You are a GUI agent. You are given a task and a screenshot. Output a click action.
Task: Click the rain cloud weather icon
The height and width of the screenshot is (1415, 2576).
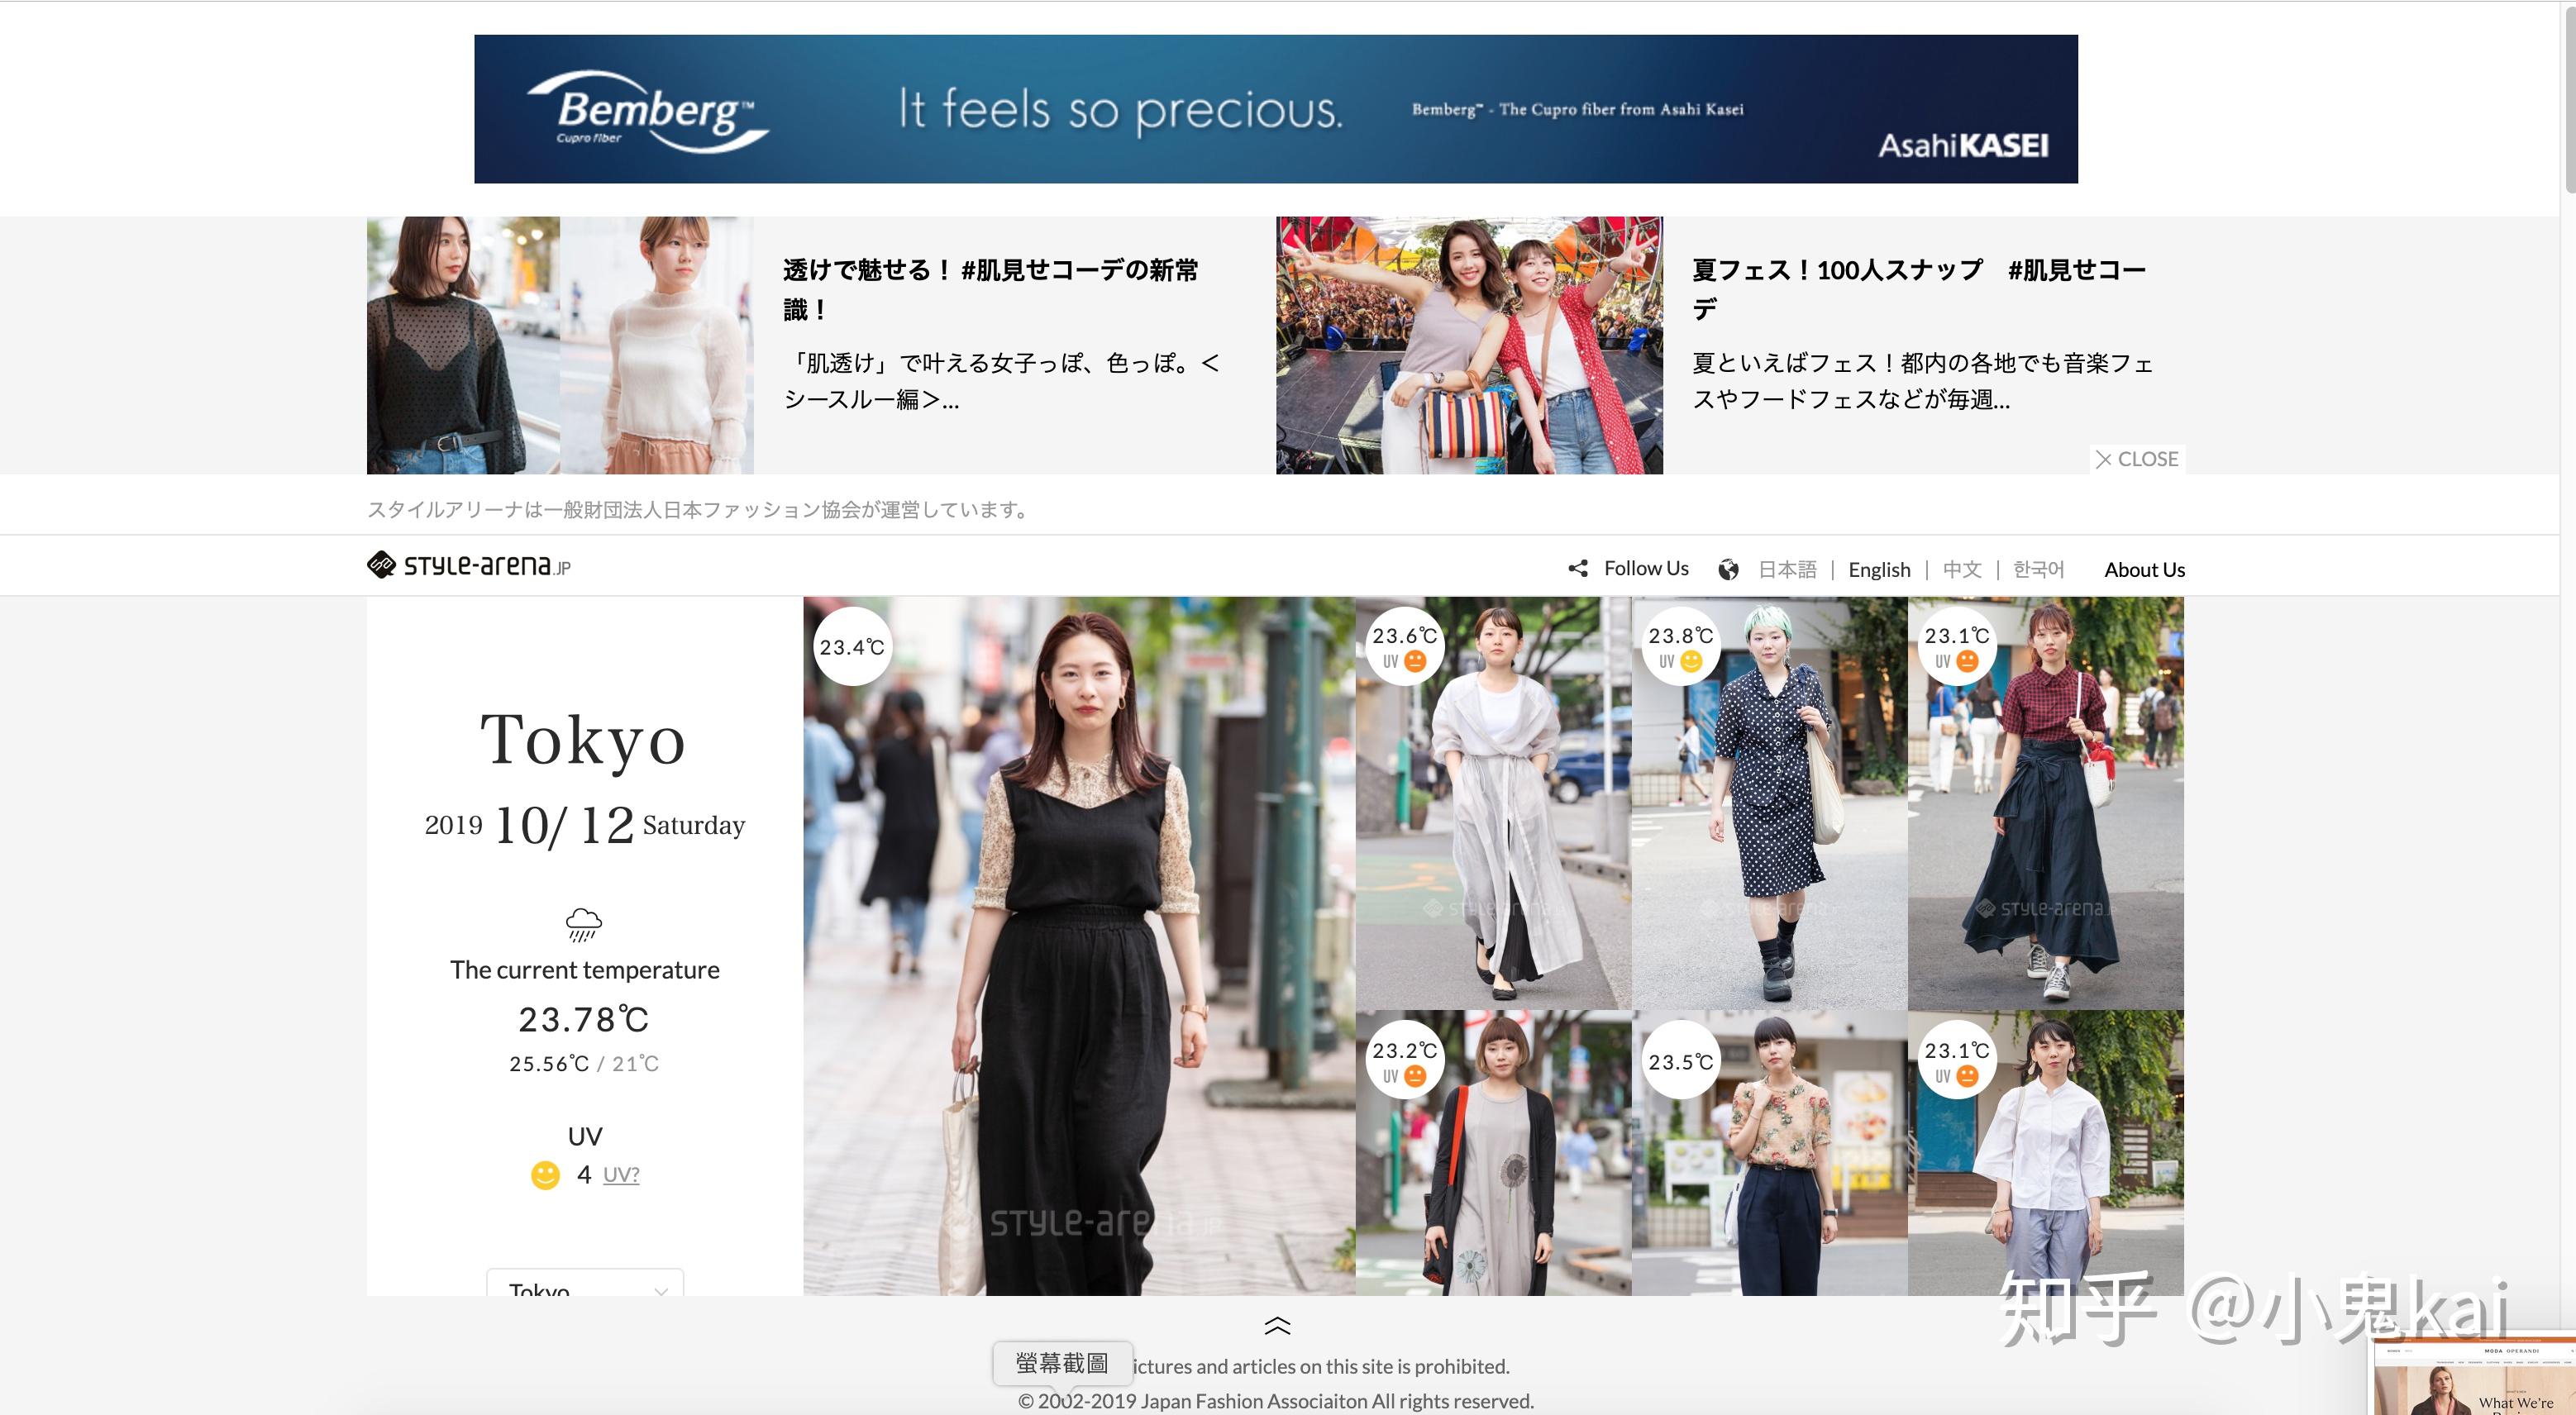(584, 924)
